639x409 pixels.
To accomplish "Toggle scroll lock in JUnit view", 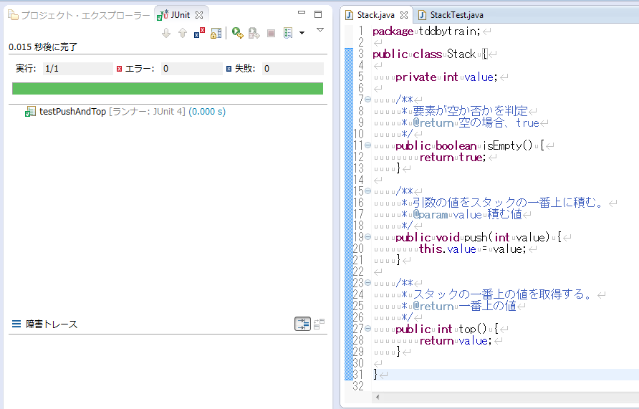I will 216,33.
